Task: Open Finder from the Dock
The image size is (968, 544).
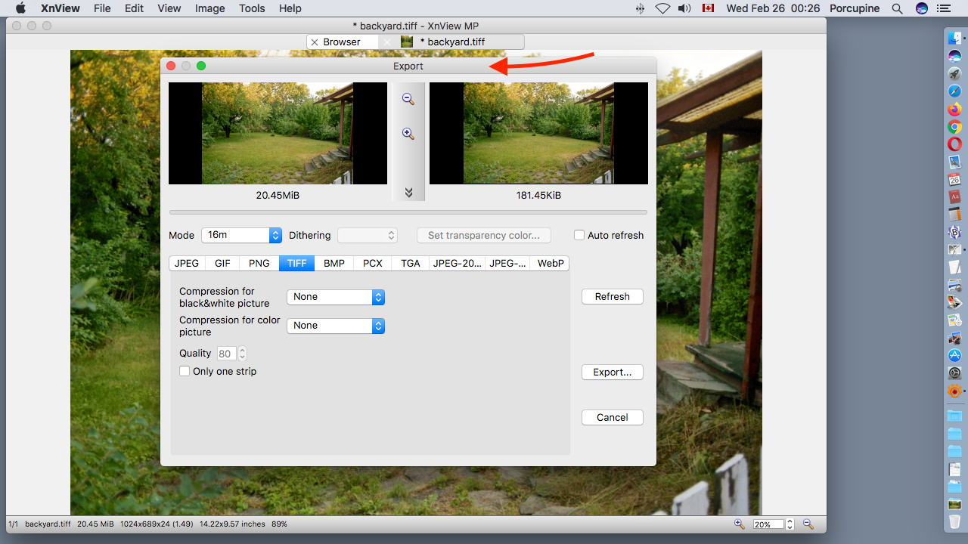Action: (954, 37)
